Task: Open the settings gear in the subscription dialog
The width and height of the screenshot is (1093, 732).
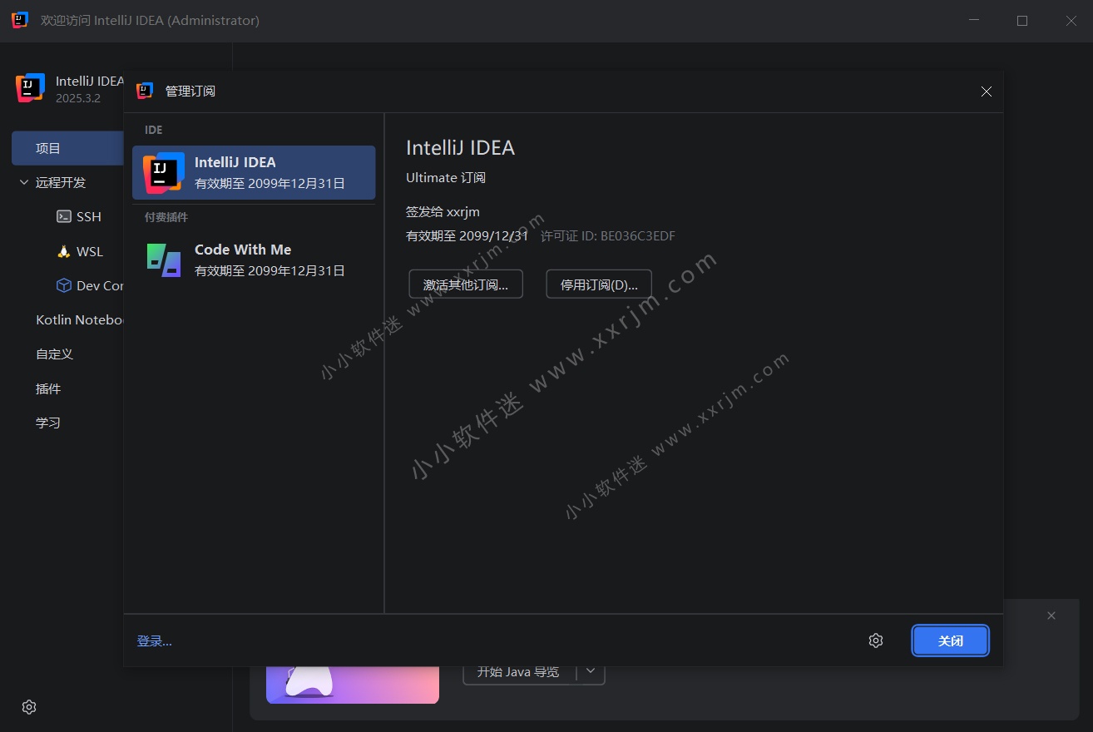Action: (875, 640)
